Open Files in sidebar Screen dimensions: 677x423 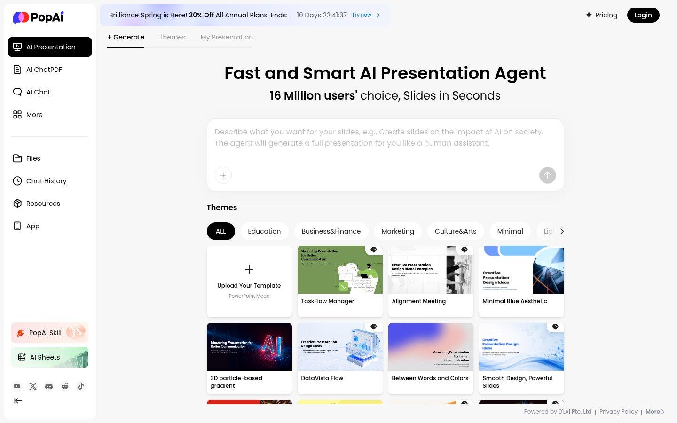tap(50, 158)
